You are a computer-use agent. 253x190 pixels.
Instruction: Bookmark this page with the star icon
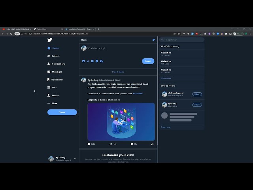click(179, 34)
